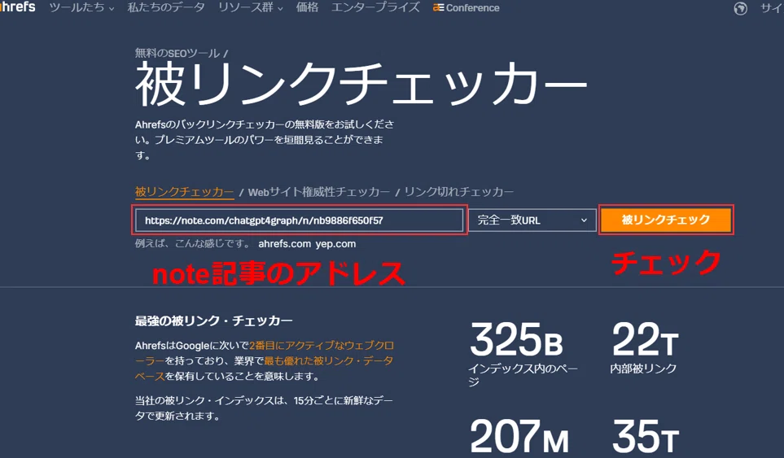
Task: Expand the リソース群 menu
Action: pos(251,7)
